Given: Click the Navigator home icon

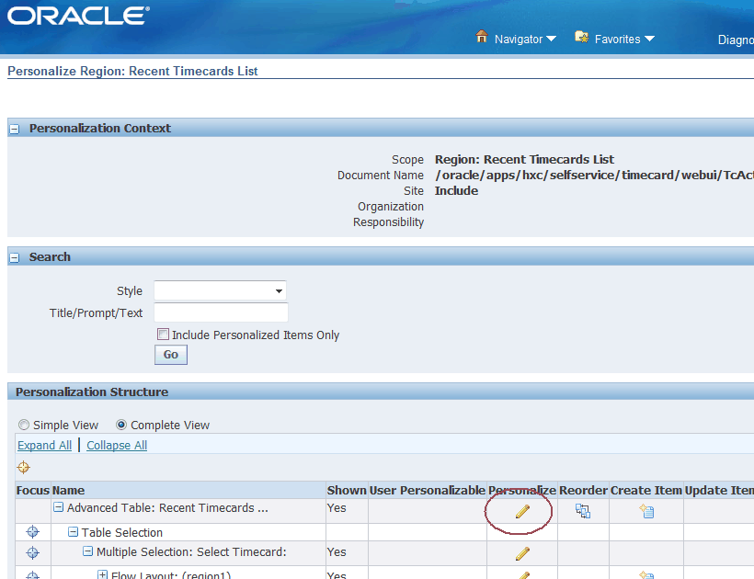Looking at the screenshot, I should click(x=481, y=37).
